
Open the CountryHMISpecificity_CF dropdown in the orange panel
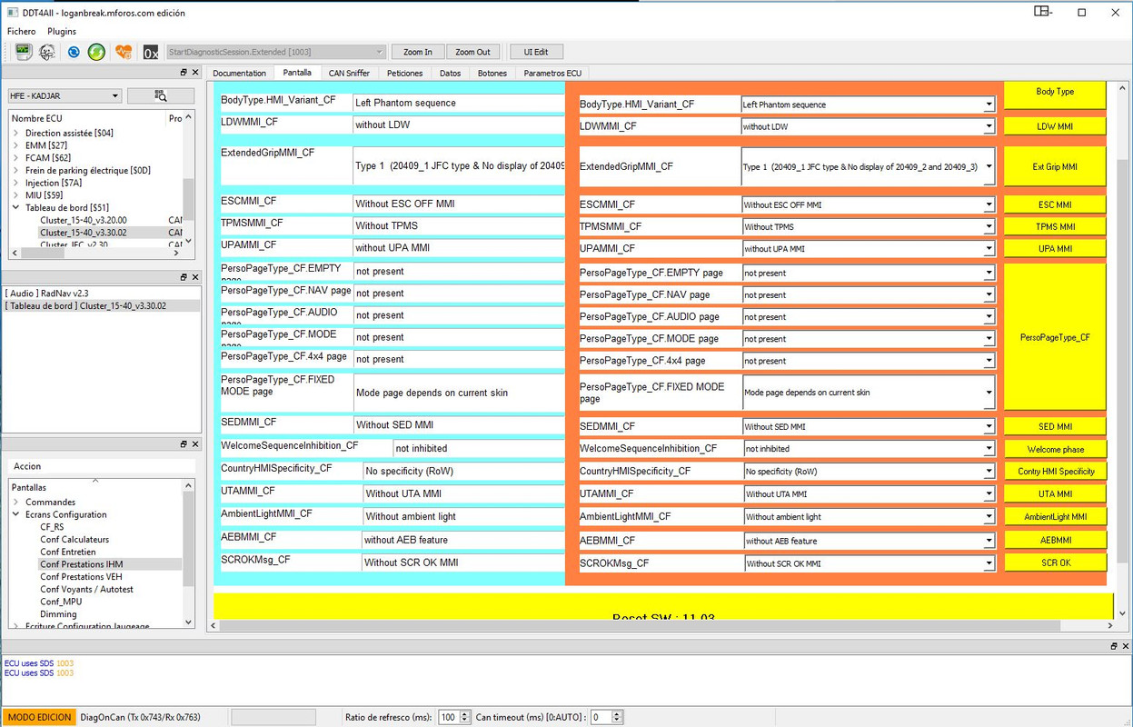coord(868,472)
